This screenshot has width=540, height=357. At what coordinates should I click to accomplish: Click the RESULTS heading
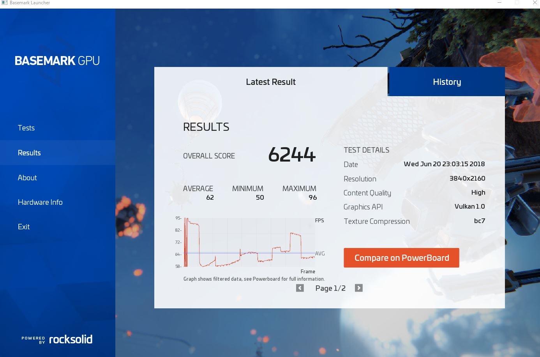(x=206, y=127)
